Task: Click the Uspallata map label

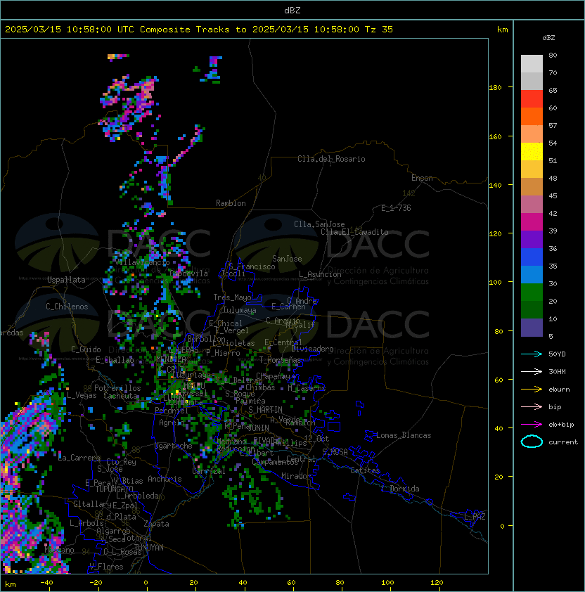Action: pyautogui.click(x=66, y=280)
